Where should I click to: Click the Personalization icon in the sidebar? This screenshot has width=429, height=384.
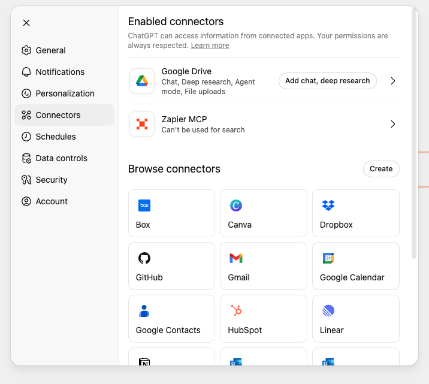point(26,93)
